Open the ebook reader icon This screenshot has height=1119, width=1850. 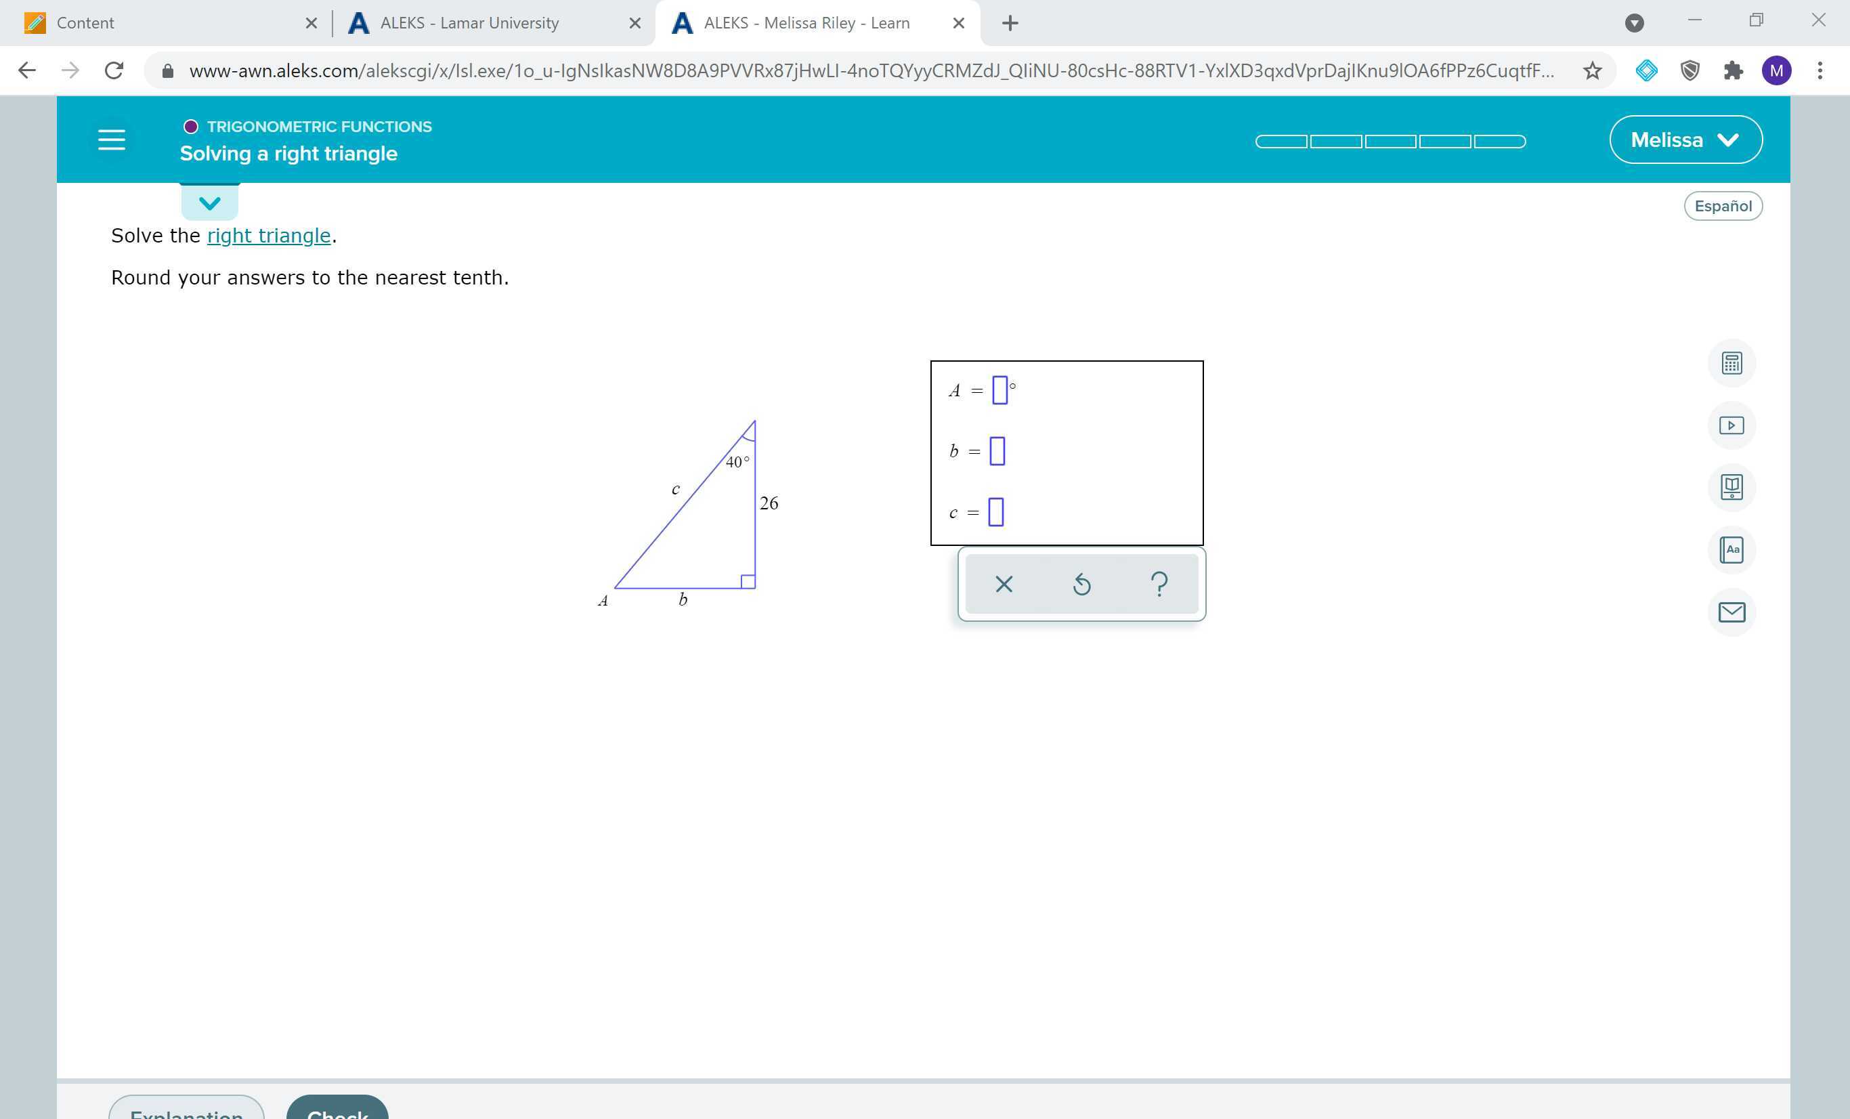coord(1732,486)
